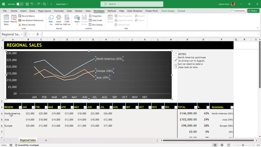Collapse the ribbon with the chevron
This screenshot has height=147, width=261.
(x=258, y=28)
